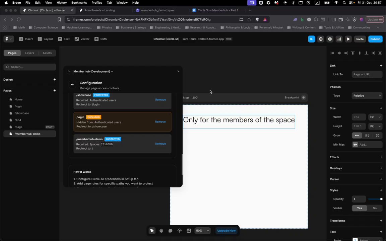
Task: Add a new page with plus
Action: [55, 90]
